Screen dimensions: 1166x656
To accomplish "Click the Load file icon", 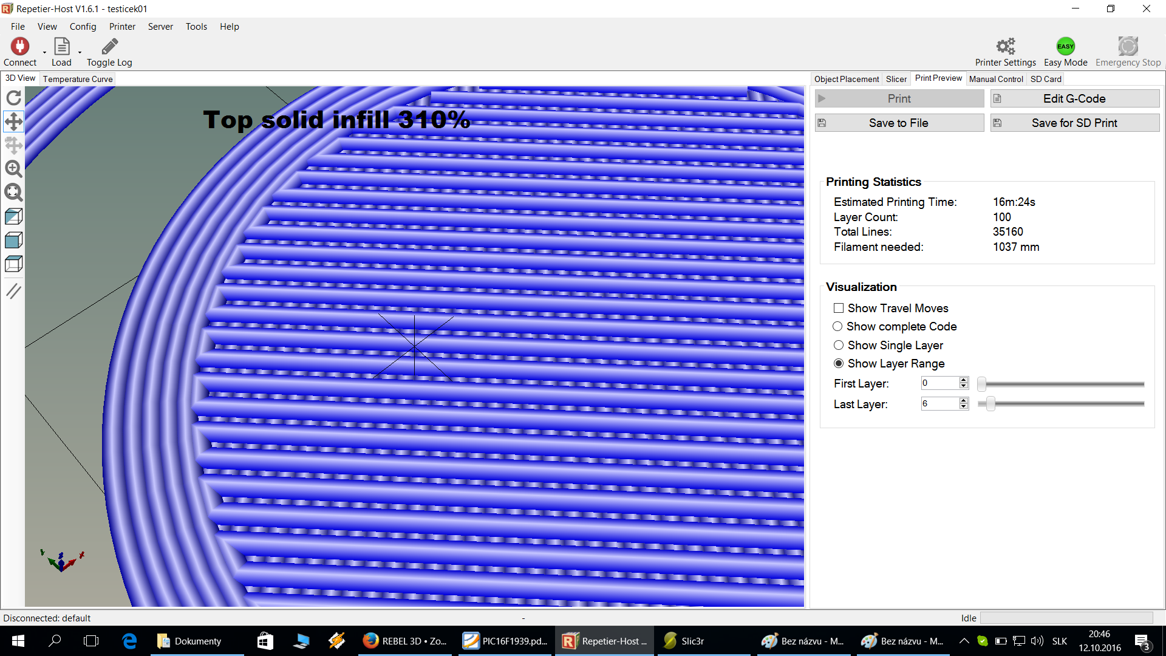I will click(x=61, y=47).
